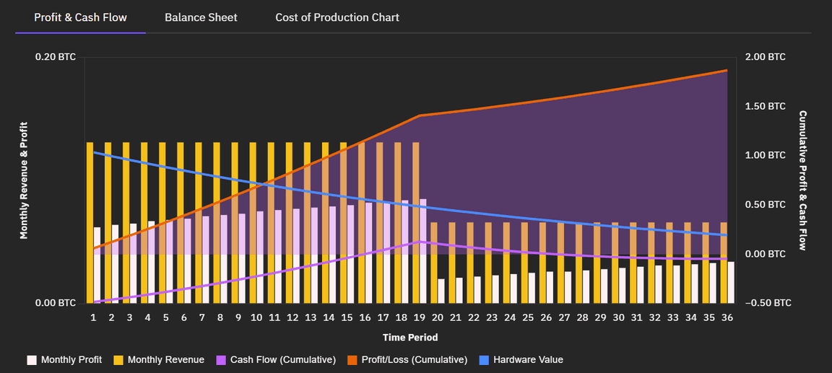Click the purple Cash Flow line peak at period 19
The width and height of the screenshot is (832, 373).
coord(420,242)
